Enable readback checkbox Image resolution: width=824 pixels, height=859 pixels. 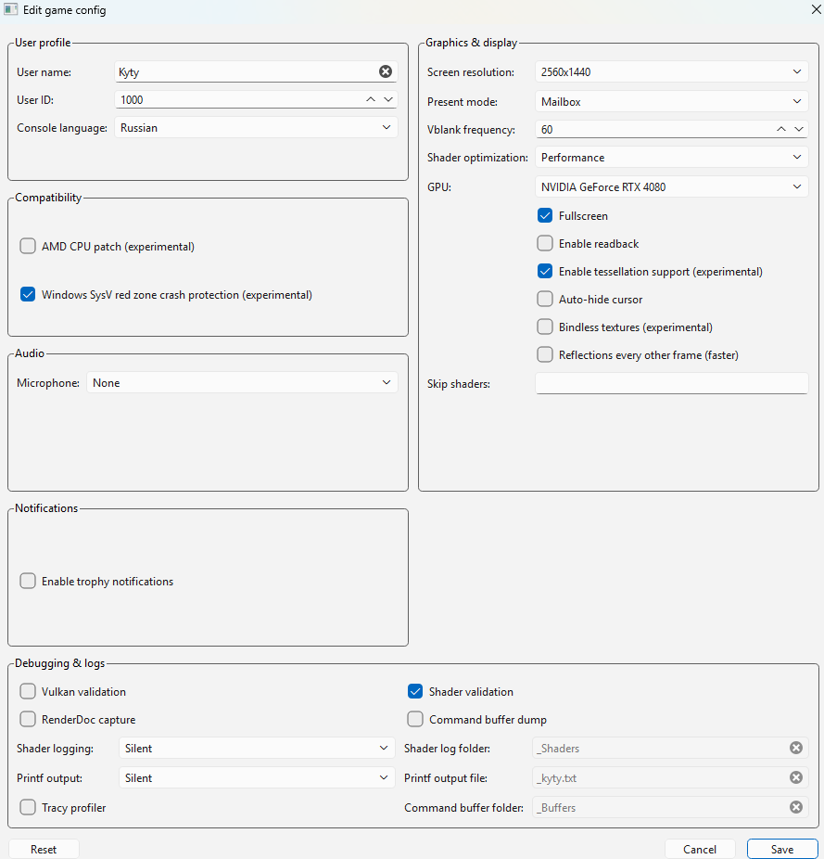(x=545, y=243)
